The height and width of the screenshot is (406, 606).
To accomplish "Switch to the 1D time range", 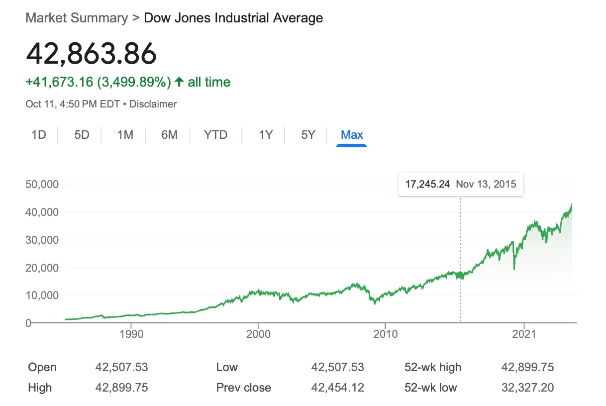I will pyautogui.click(x=39, y=135).
